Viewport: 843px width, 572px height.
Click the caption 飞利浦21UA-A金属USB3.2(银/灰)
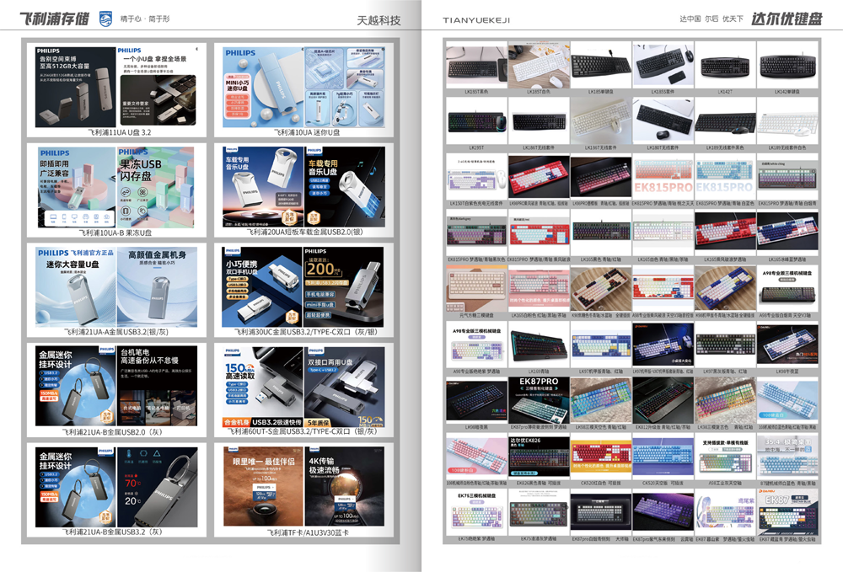(x=116, y=332)
